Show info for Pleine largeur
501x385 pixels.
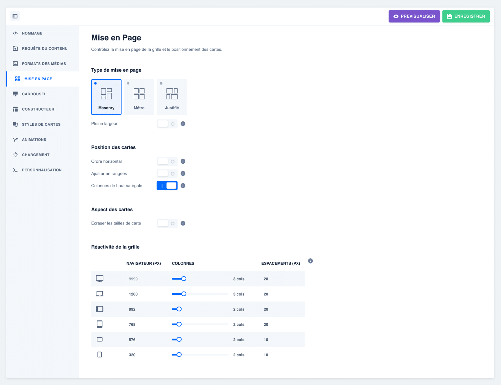(x=183, y=124)
